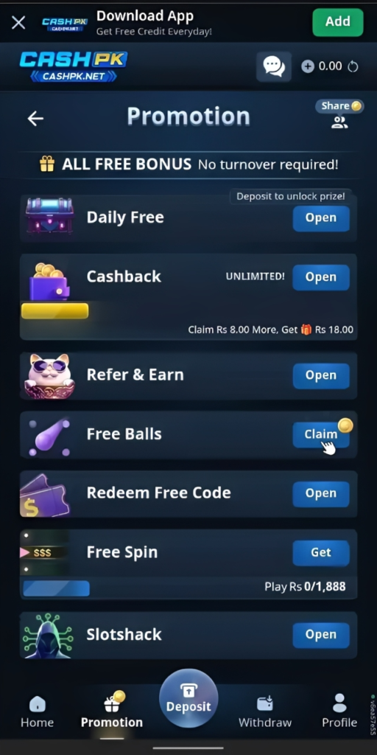Tap the Cashback yellow progress bar
This screenshot has width=377, height=755.
(54, 311)
